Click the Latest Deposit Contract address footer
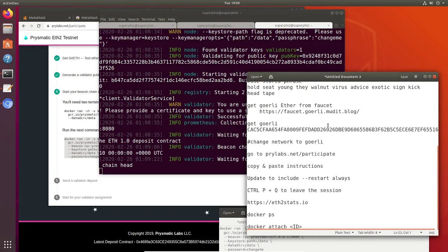 tap(156, 242)
